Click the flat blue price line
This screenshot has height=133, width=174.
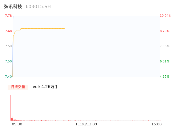click(x=86, y=16)
